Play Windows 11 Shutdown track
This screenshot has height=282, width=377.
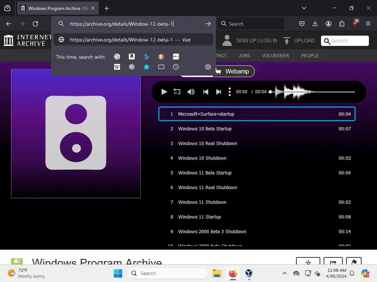tap(257, 202)
